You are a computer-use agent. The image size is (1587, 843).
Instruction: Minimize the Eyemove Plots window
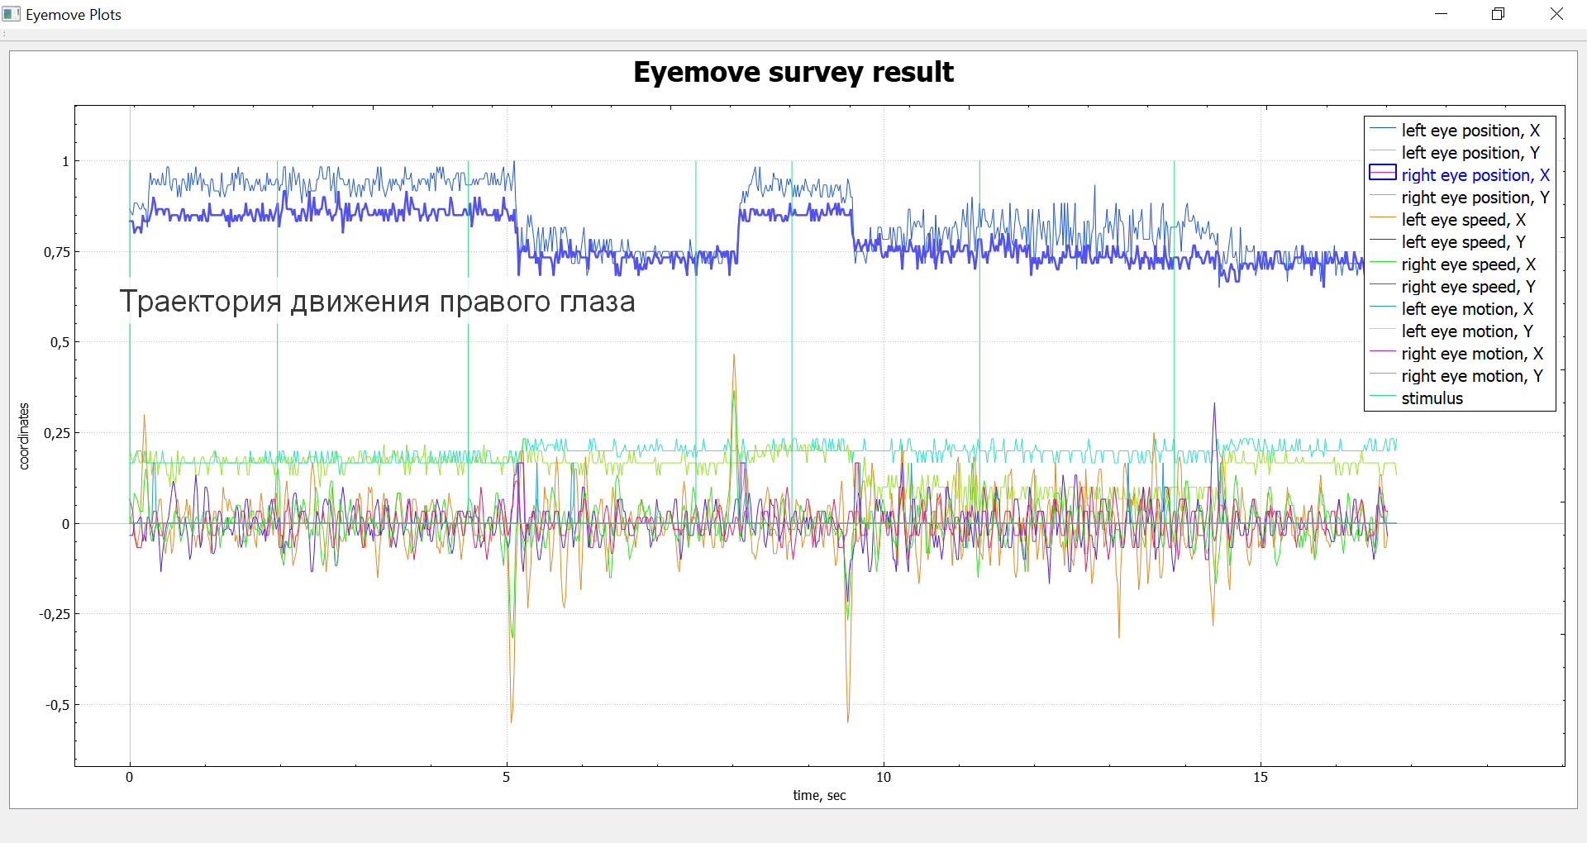[1442, 14]
